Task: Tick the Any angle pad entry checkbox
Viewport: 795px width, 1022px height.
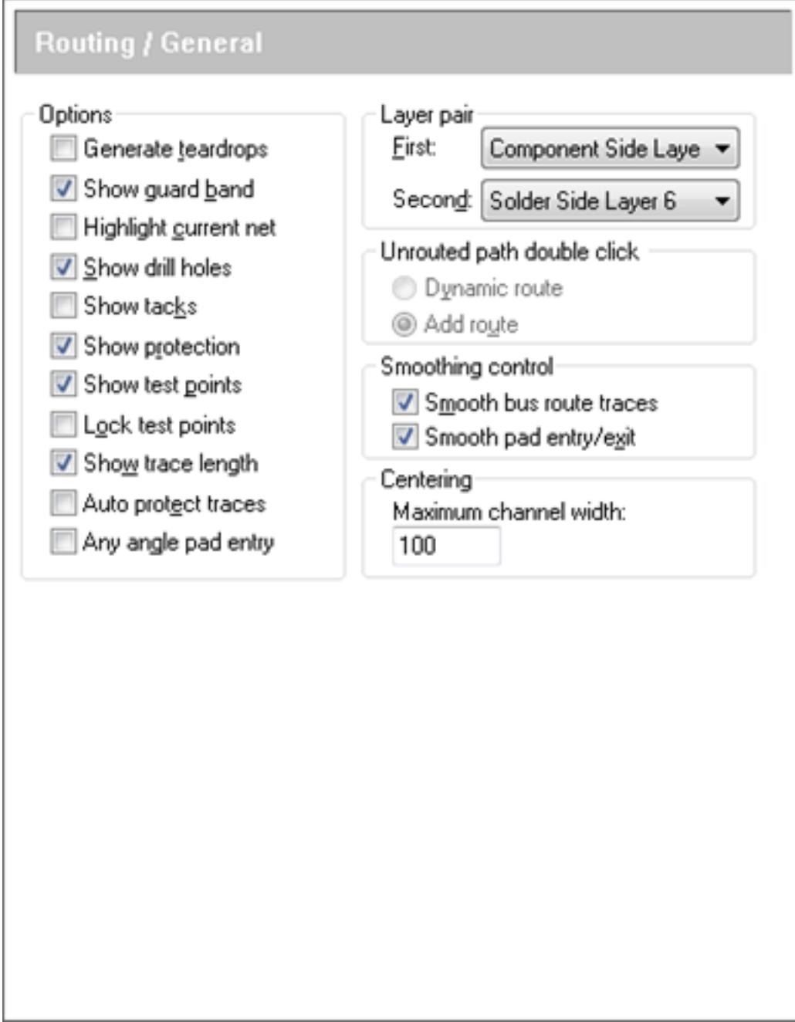Action: (x=63, y=542)
